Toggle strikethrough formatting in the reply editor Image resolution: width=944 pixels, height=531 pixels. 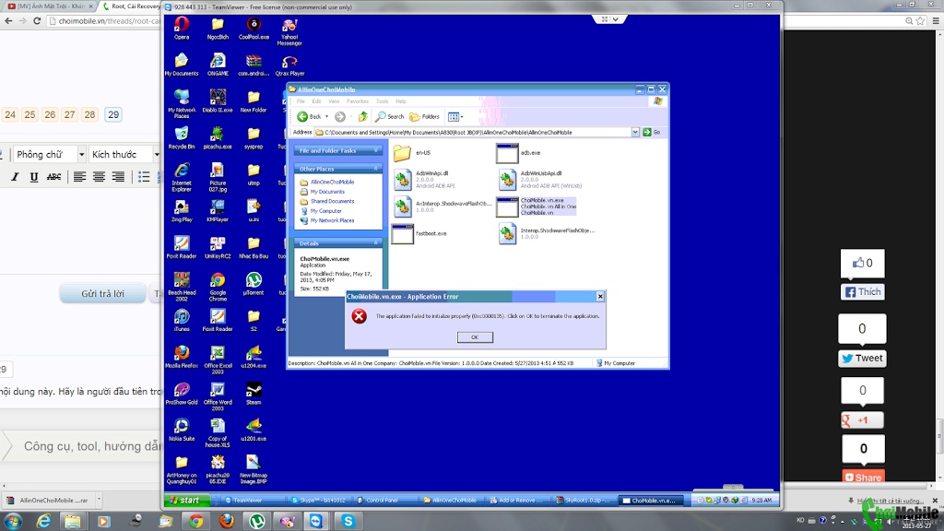click(x=53, y=176)
